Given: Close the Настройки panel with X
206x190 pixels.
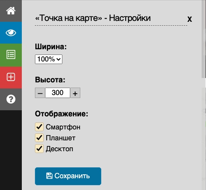Looking at the screenshot, I should coord(189,19).
